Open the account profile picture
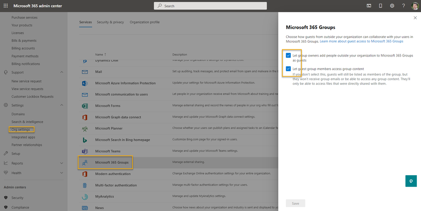Screen dimensions: 421x211 pos(415,5)
